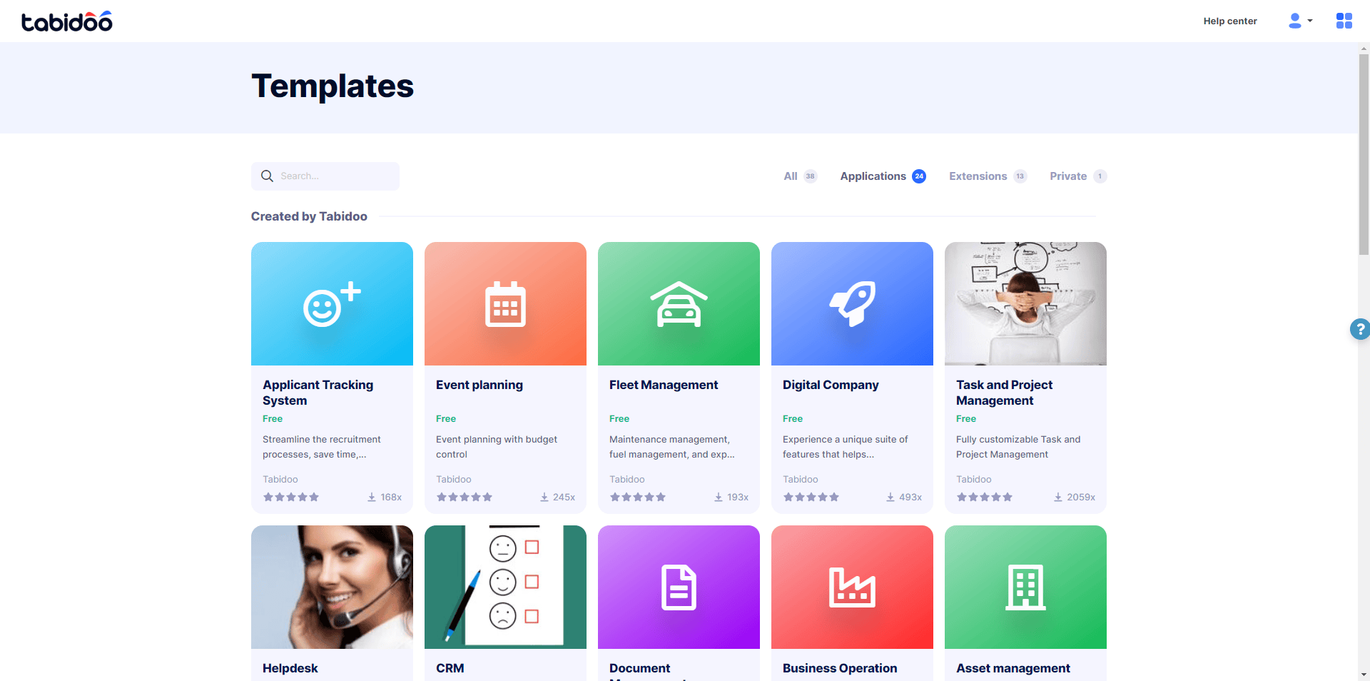Click the download icon next to 245x
Viewport: 1370px width, 681px height.
pos(544,497)
